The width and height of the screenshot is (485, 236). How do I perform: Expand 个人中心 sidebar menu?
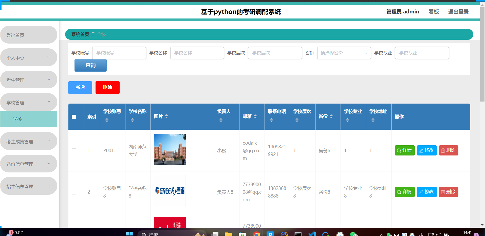click(x=29, y=57)
